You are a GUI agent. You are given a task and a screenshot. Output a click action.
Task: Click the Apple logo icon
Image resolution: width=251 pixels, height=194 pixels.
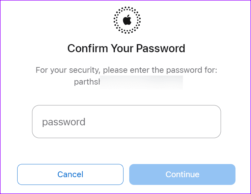[x=127, y=20]
